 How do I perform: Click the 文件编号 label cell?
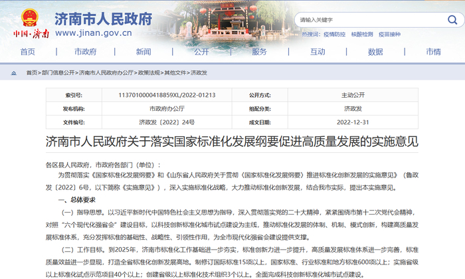tap(74, 122)
